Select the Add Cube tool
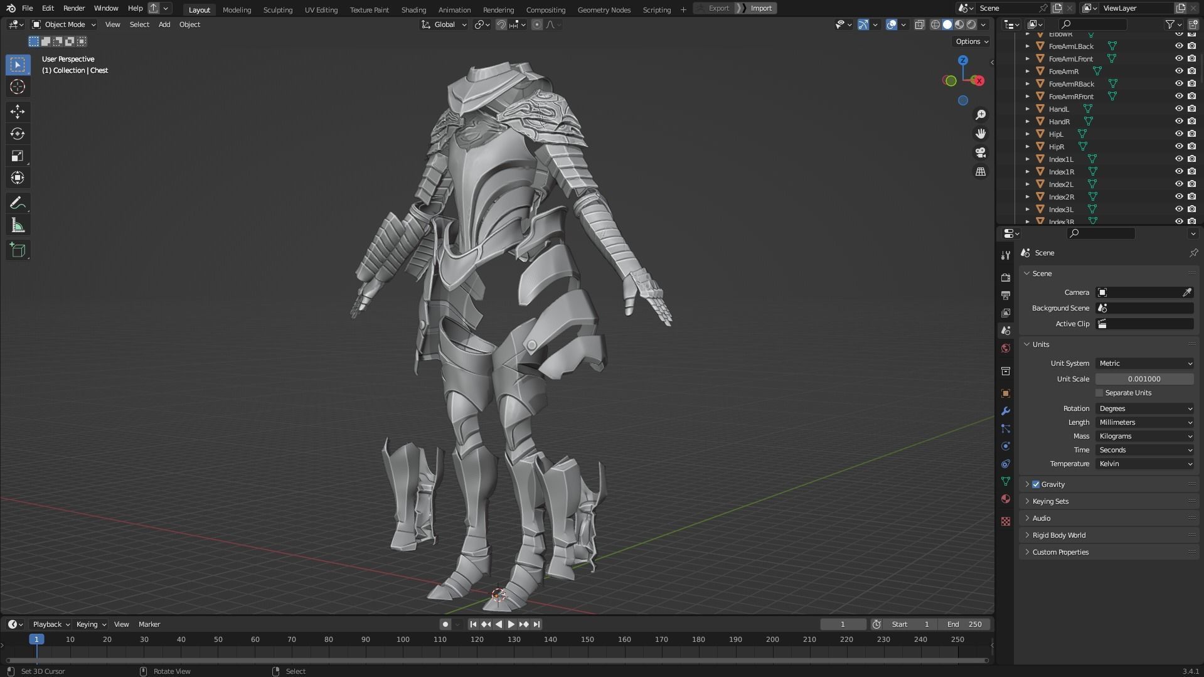The width and height of the screenshot is (1204, 677). click(x=18, y=250)
